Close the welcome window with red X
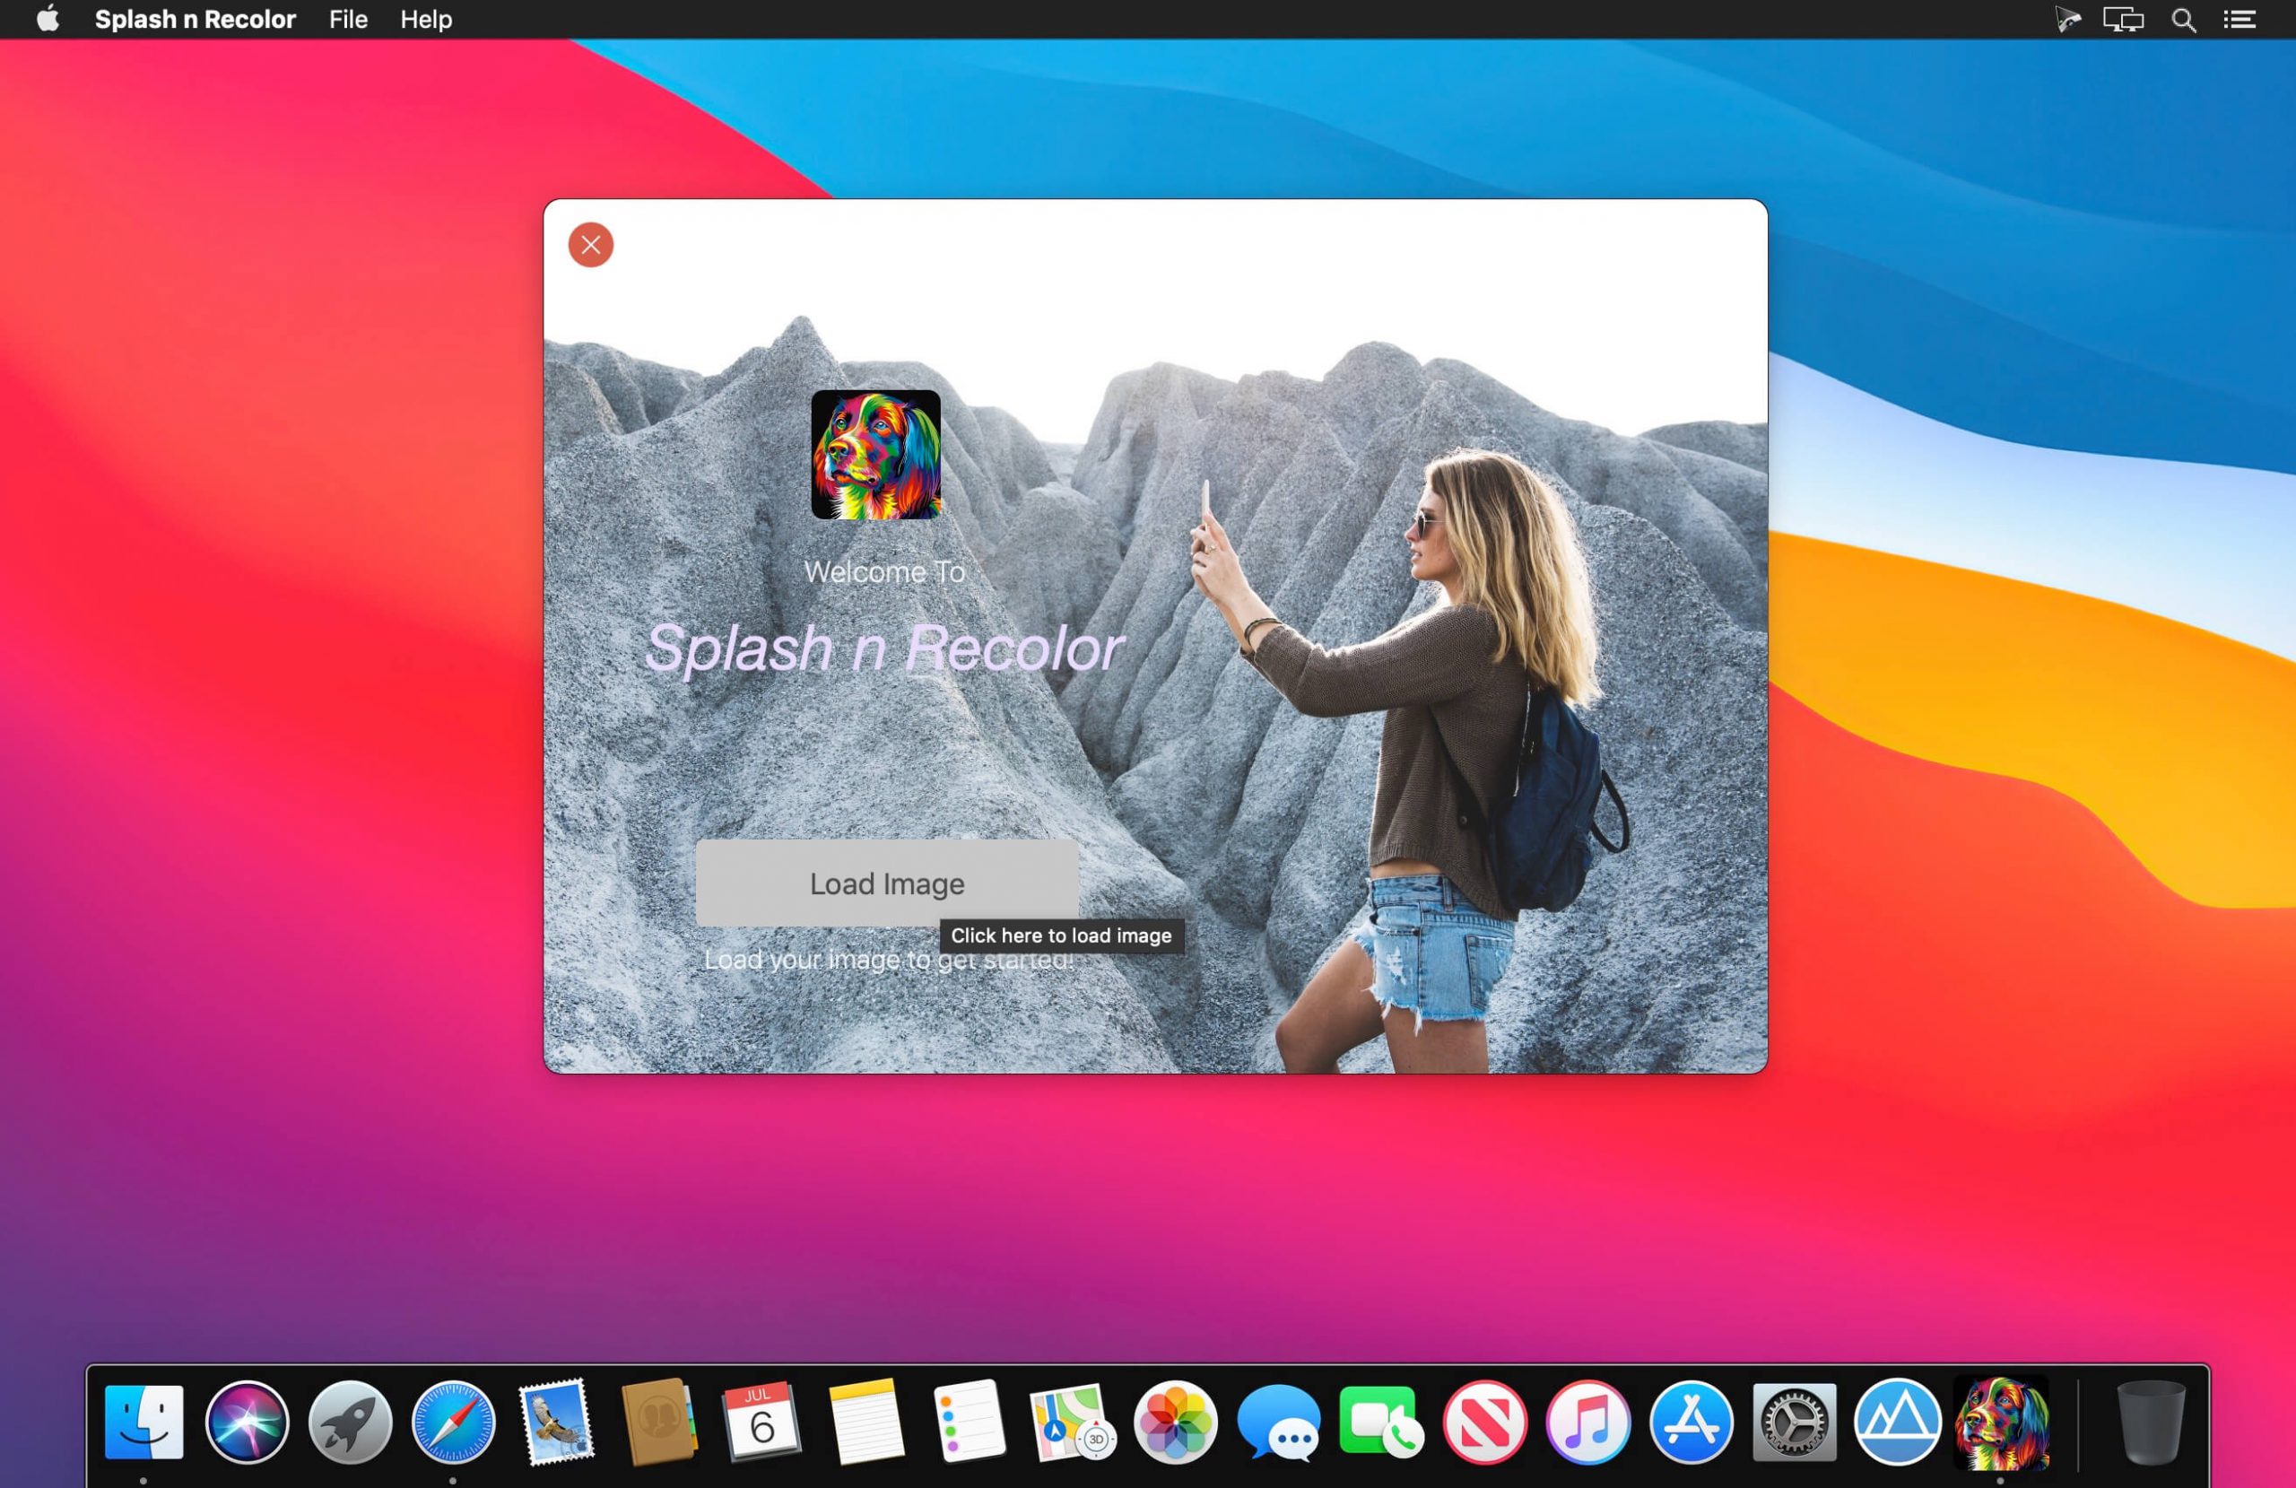2296x1488 pixels. [590, 245]
